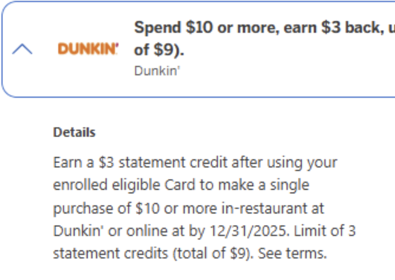Collapse the Dunkin' offer using the chevron
The width and height of the screenshot is (395, 280).
click(x=22, y=49)
